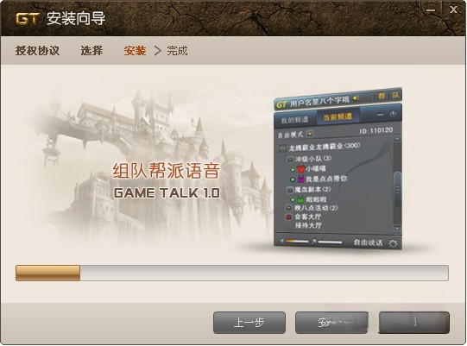Click the GT logo in the title bar
This screenshot has width=467, height=346.
click(27, 19)
